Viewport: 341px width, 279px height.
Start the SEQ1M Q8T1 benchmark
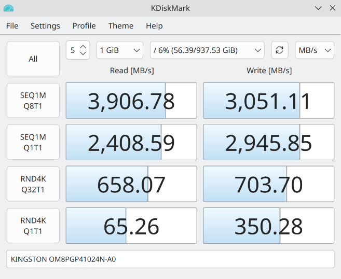33,101
